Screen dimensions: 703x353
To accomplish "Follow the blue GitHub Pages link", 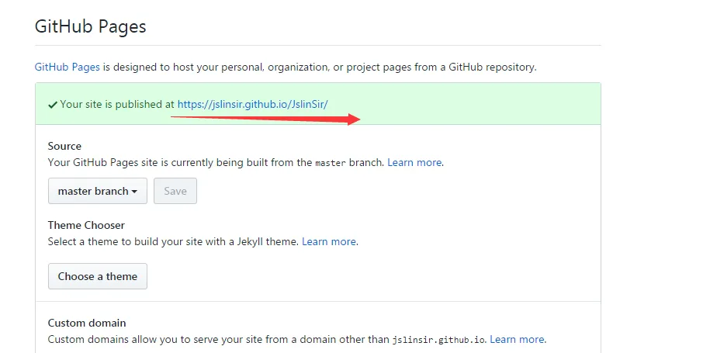I will [x=67, y=67].
